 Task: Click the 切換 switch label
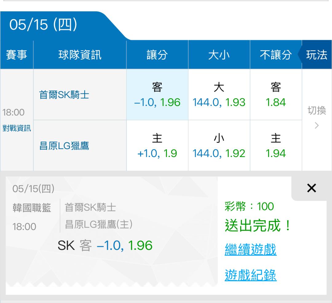(x=317, y=110)
